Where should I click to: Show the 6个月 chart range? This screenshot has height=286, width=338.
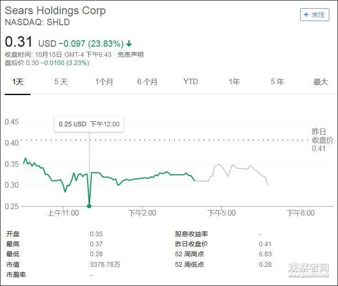(x=147, y=82)
